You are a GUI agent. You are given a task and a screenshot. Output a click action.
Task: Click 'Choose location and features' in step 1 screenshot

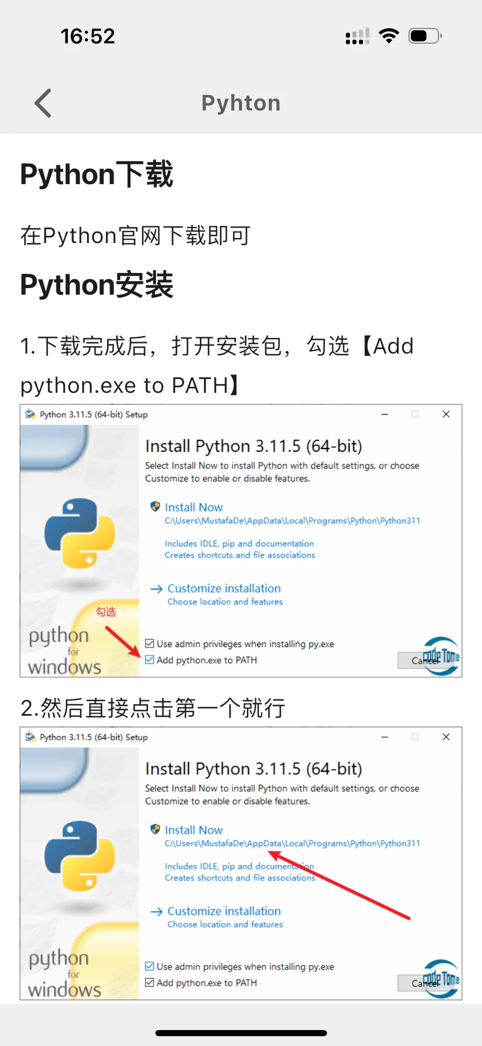(x=225, y=601)
